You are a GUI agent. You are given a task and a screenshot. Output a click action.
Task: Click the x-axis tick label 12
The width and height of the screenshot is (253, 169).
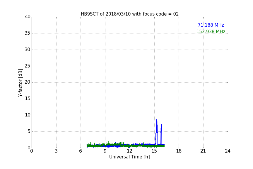[x=130, y=151]
